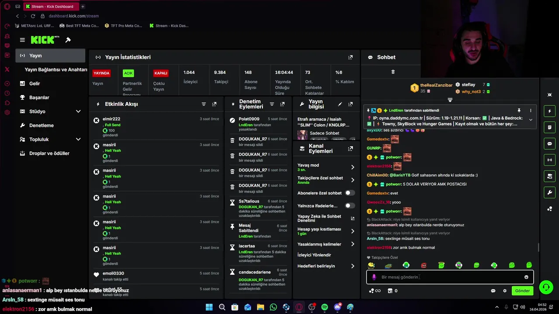Open pinned message three-dot menu
Image resolution: width=559 pixels, height=314 pixels.
pyautogui.click(x=531, y=111)
